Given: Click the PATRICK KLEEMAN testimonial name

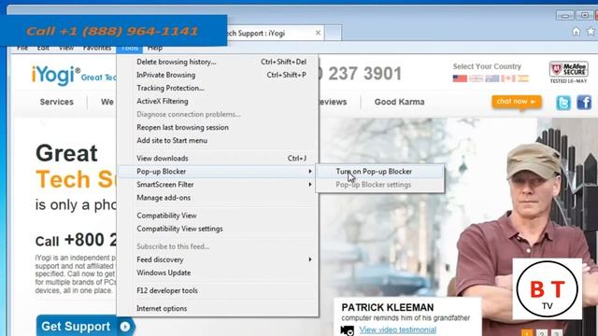Looking at the screenshot, I should (388, 307).
